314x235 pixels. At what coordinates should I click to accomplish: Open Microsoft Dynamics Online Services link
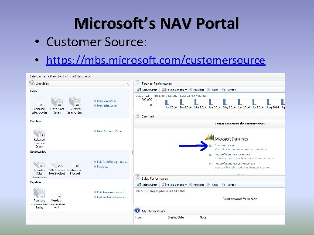235,163
